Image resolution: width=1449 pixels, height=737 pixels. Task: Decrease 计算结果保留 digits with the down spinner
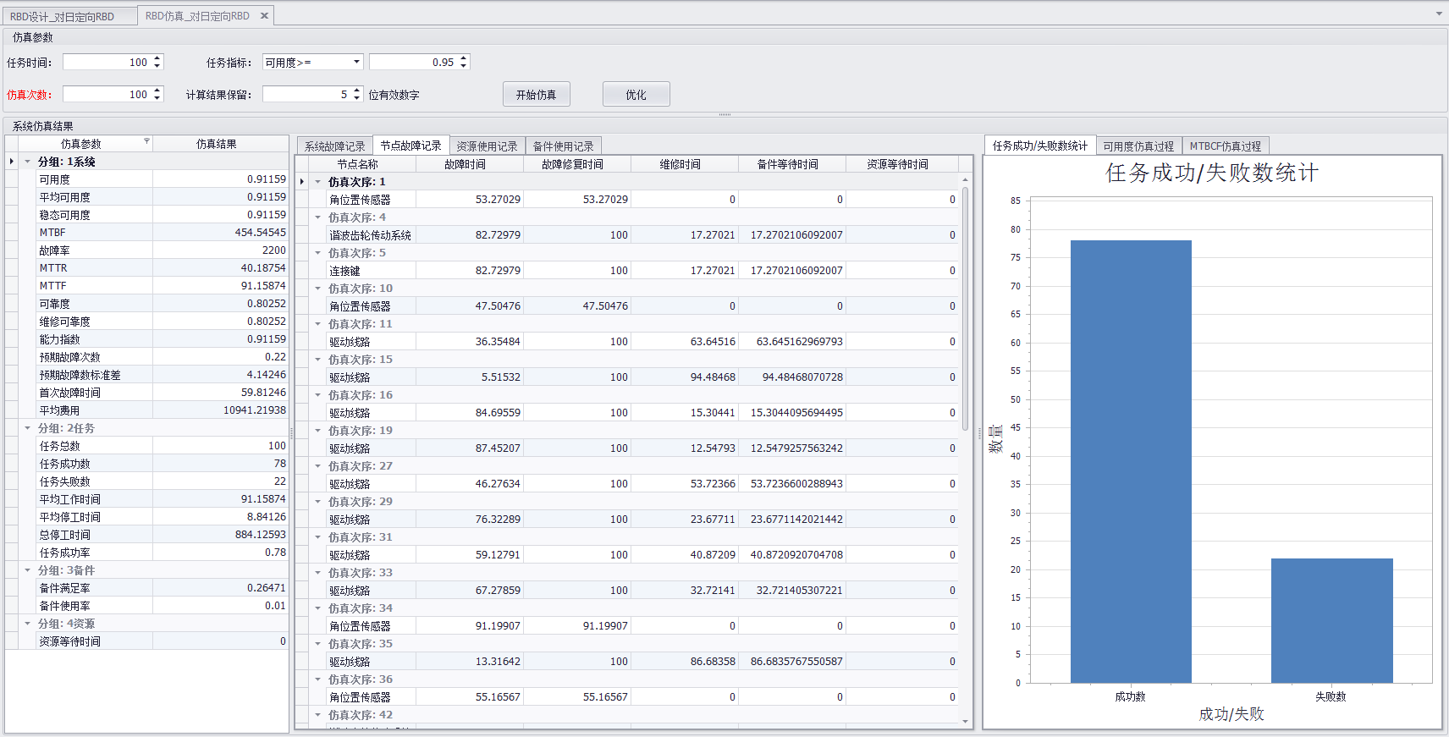pos(357,98)
